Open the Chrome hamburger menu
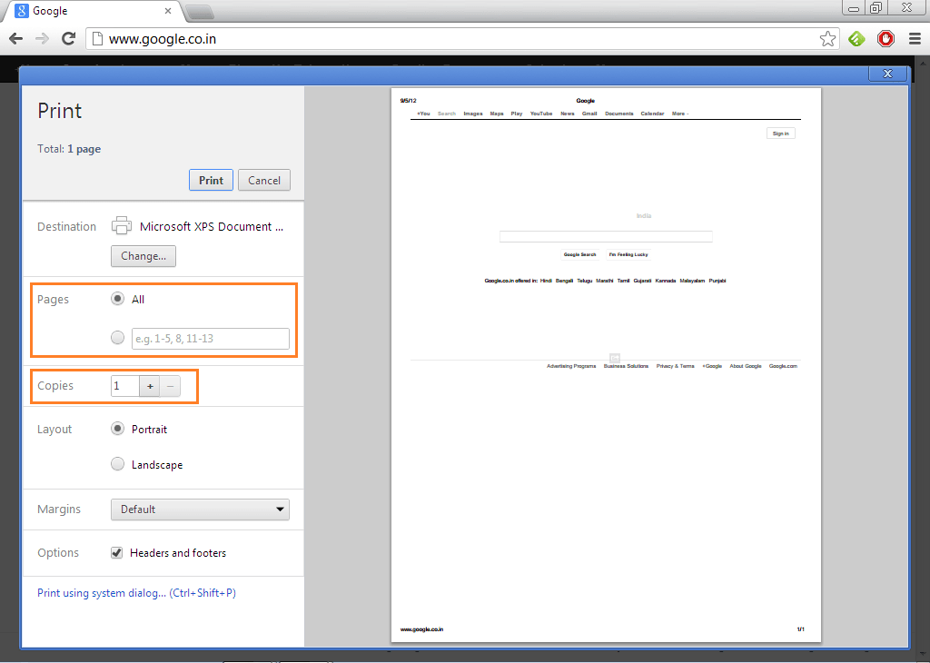Screen dimensions: 930x663 pyautogui.click(x=914, y=39)
